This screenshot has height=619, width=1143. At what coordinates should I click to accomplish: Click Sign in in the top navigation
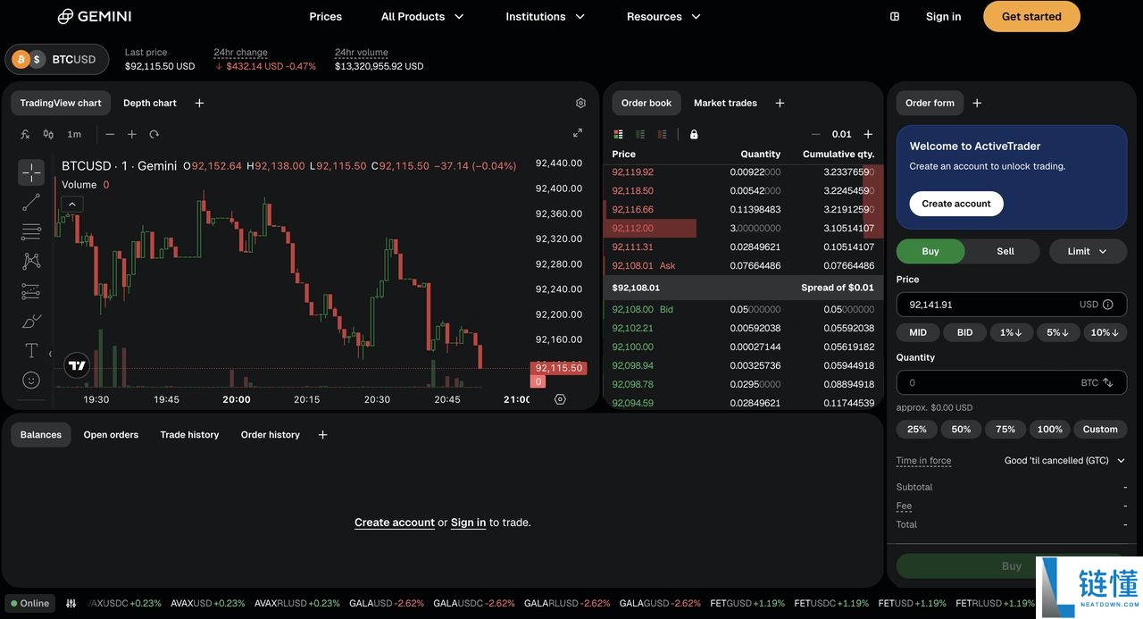coord(944,16)
